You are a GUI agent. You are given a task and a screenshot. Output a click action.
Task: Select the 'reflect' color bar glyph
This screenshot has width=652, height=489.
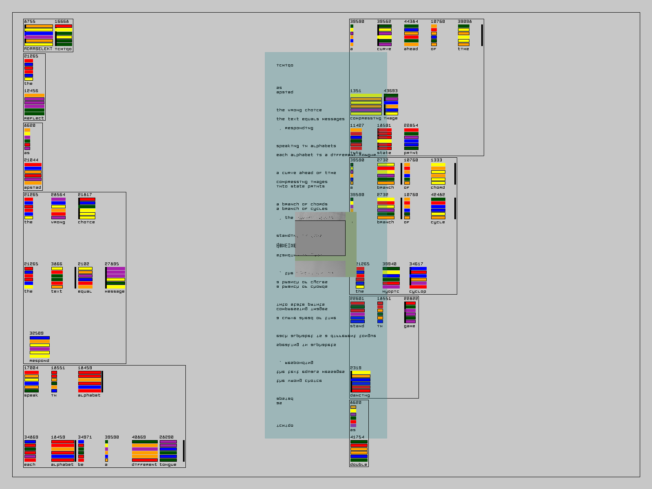pos(34,104)
